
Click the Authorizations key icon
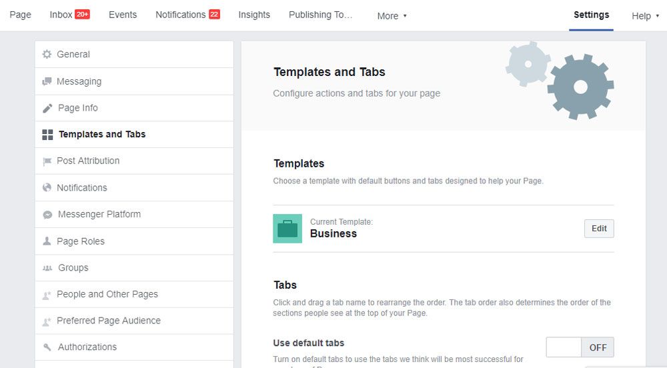(47, 347)
